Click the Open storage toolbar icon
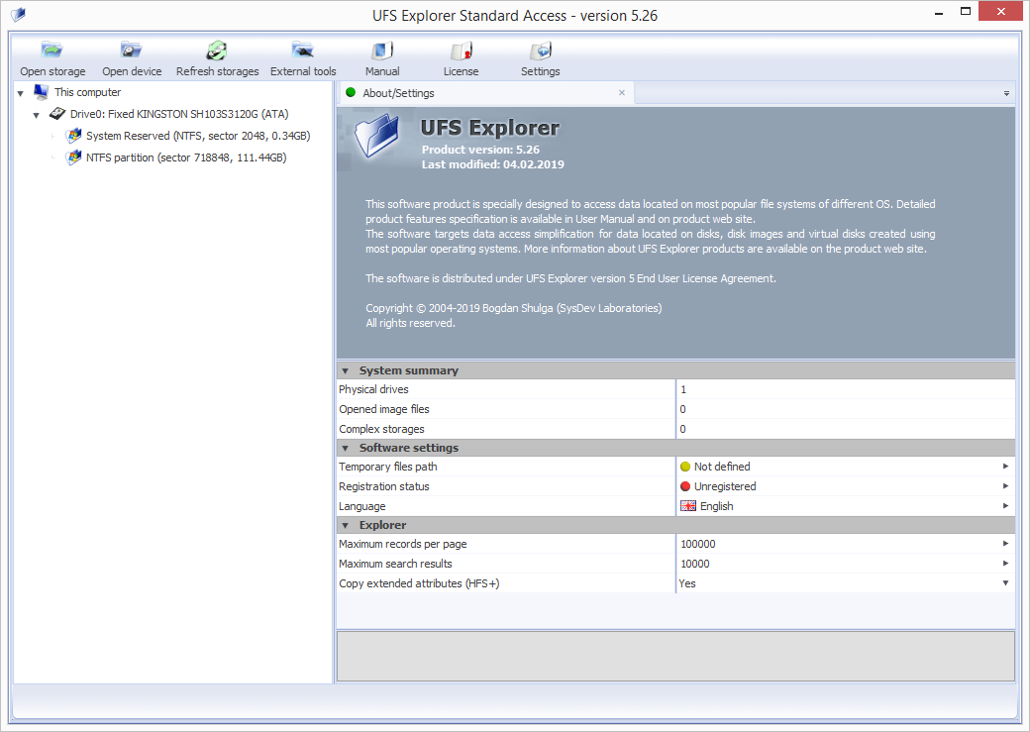The height and width of the screenshot is (732, 1030). pyautogui.click(x=52, y=52)
